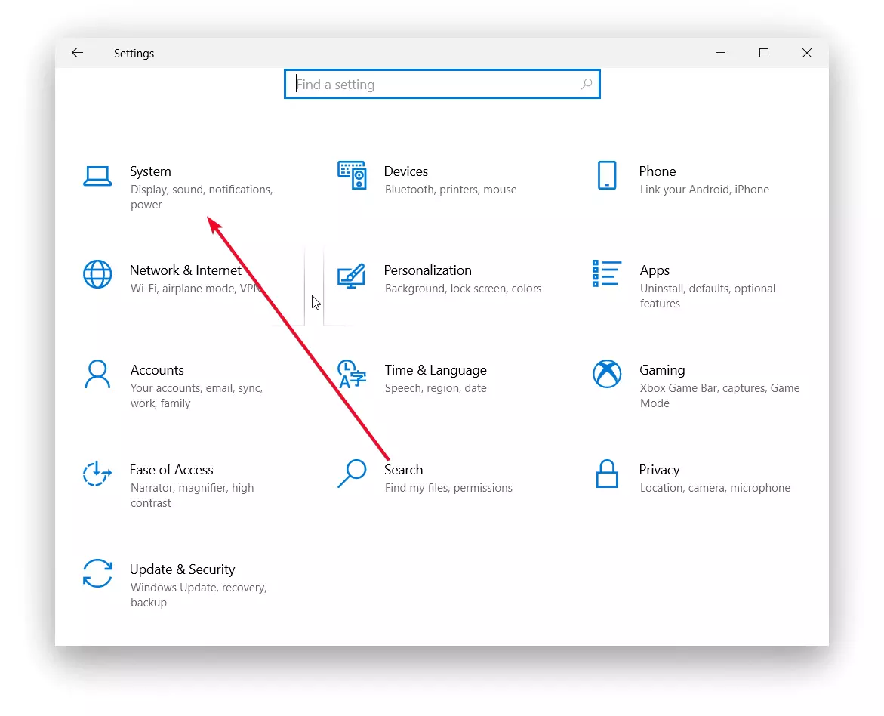Close the Settings window
This screenshot has width=884, height=716.
(x=807, y=53)
